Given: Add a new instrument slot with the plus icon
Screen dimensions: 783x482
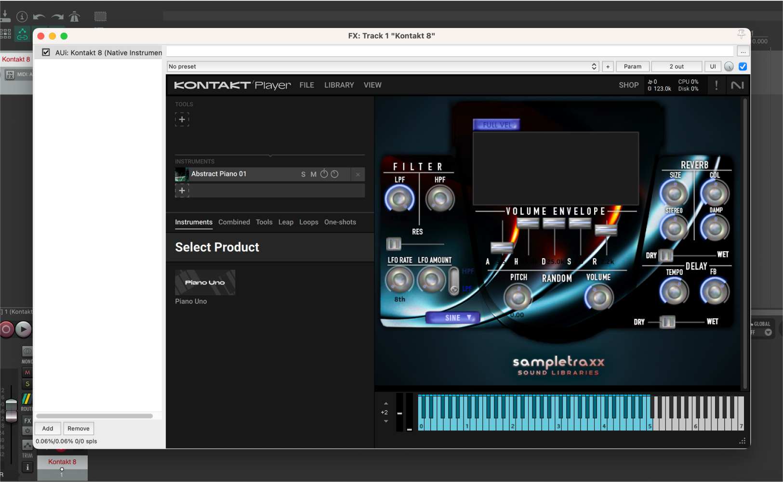Looking at the screenshot, I should click(x=182, y=190).
